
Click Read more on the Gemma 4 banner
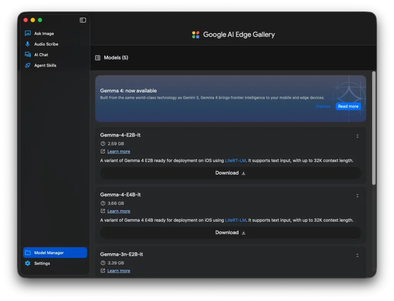[x=348, y=106]
